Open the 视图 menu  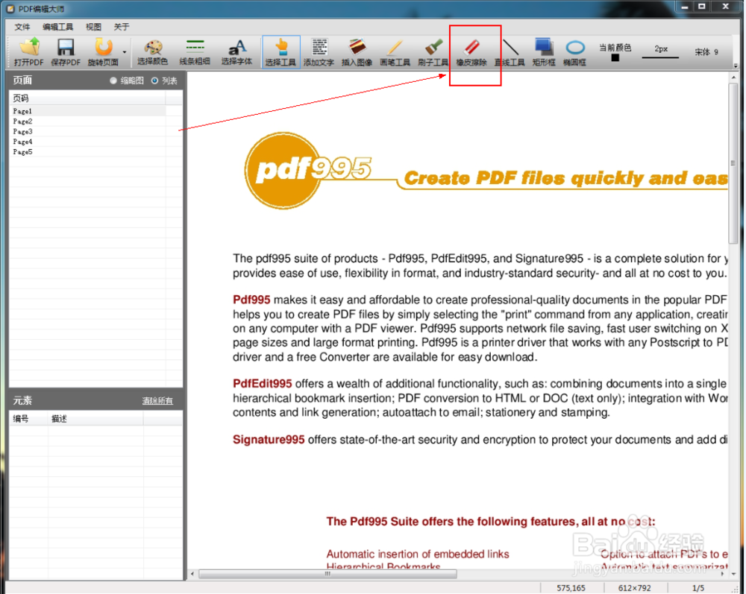point(93,27)
